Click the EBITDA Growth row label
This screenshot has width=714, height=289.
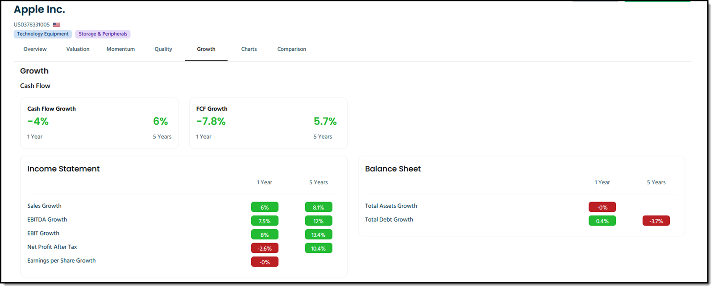[x=47, y=220]
